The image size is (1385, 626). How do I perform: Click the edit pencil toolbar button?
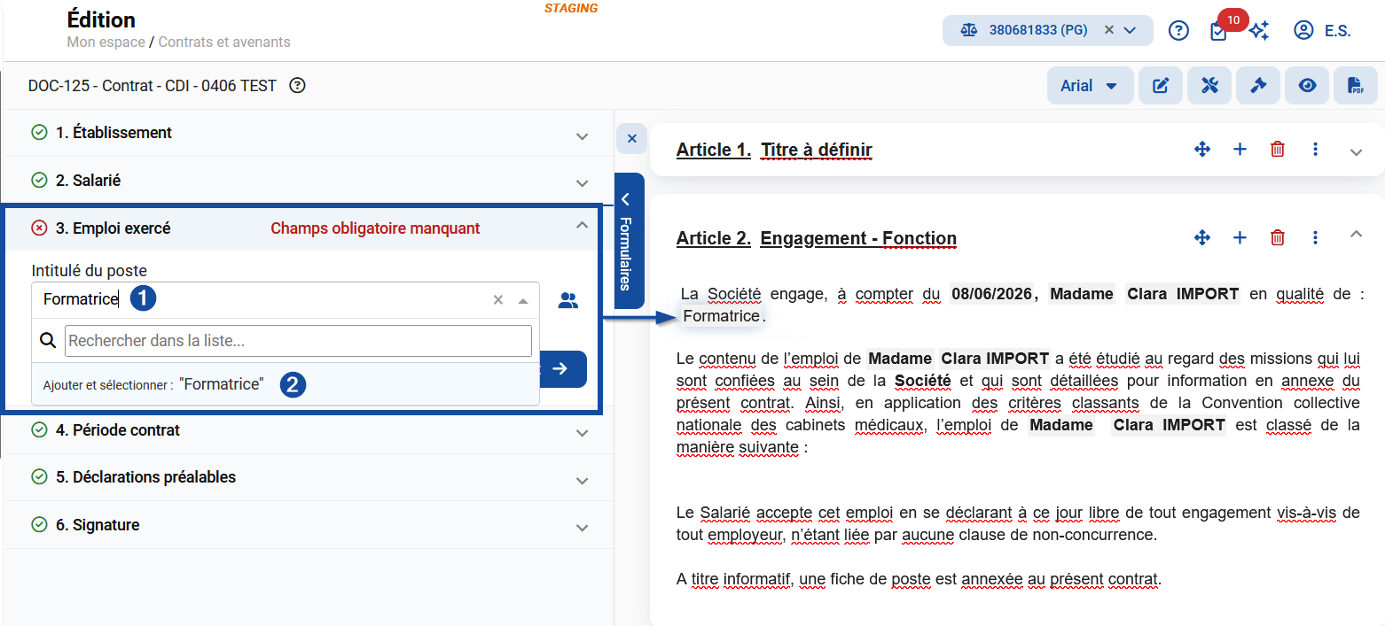(x=1161, y=86)
